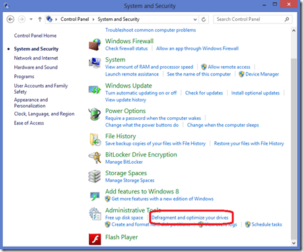Viewport: 303px width, 252px height.
Task: Open Ease of Access category
Action: (29, 123)
